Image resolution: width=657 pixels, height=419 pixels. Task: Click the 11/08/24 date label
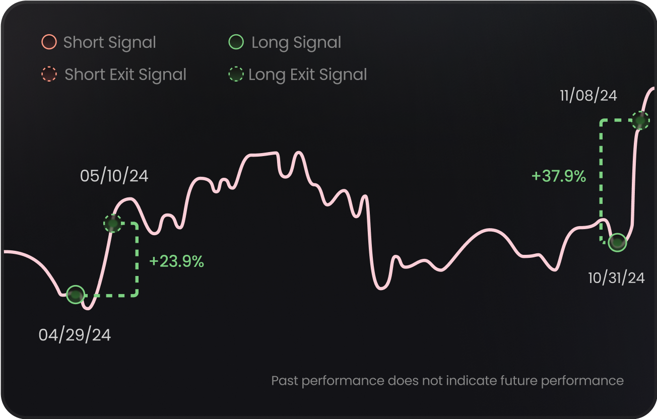pyautogui.click(x=588, y=95)
